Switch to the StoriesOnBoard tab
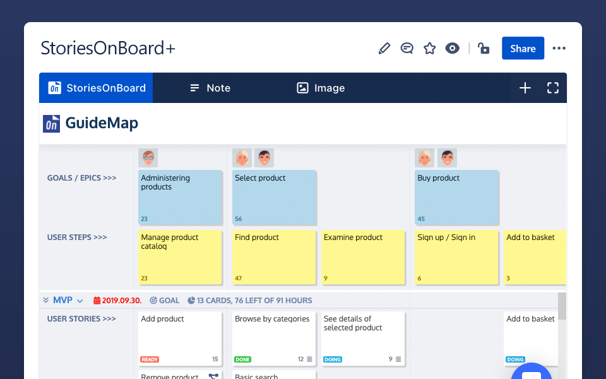This screenshot has width=606, height=379. click(x=96, y=88)
